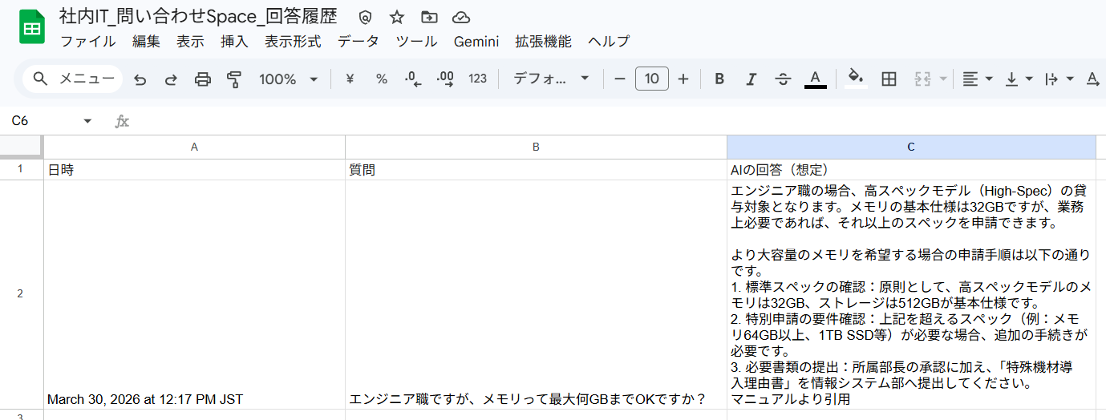This screenshot has height=420, width=1106.
Task: Toggle strikethrough formatting
Action: click(x=783, y=79)
